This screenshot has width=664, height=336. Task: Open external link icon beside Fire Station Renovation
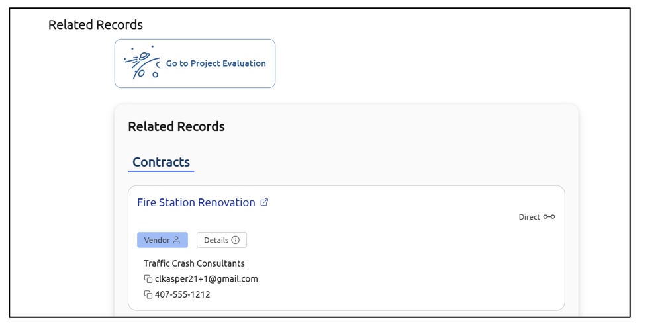click(x=264, y=202)
